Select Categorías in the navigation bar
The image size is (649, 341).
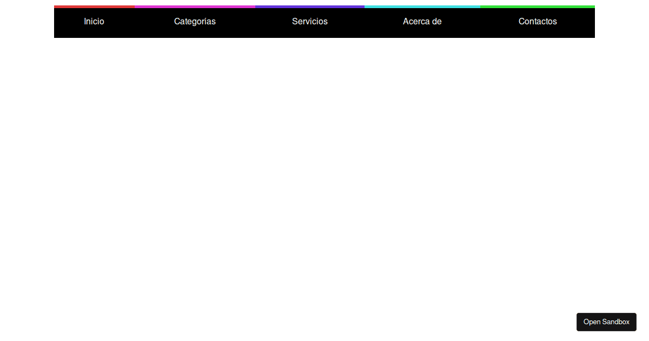195,22
